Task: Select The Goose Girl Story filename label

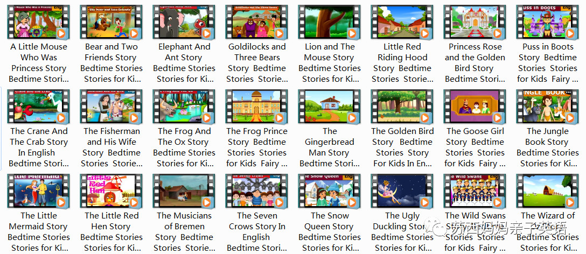Action: point(475,147)
